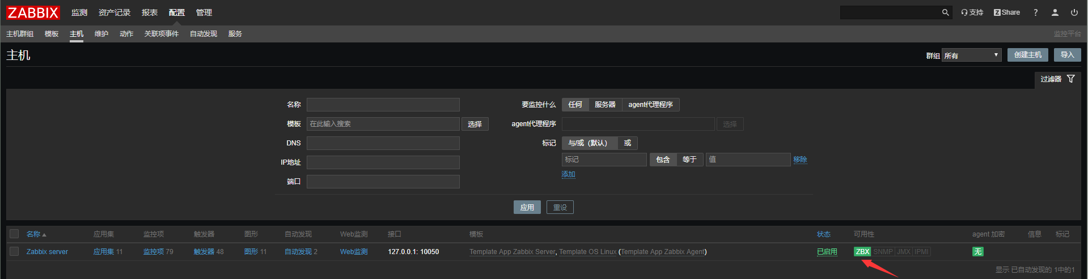Tick the select-all hosts checkbox
Screen dimensions: 1088x279
(15, 234)
